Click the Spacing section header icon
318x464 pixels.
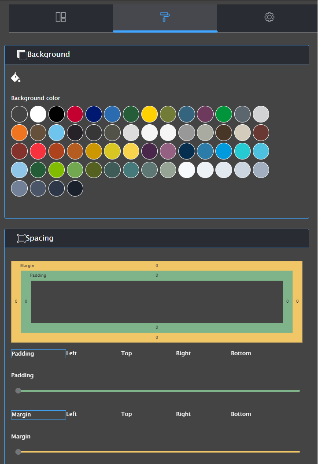[21, 238]
